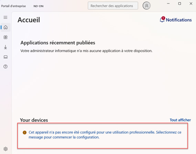
Task: Maximize the Portail d'entreprise window
Action: click(179, 4)
